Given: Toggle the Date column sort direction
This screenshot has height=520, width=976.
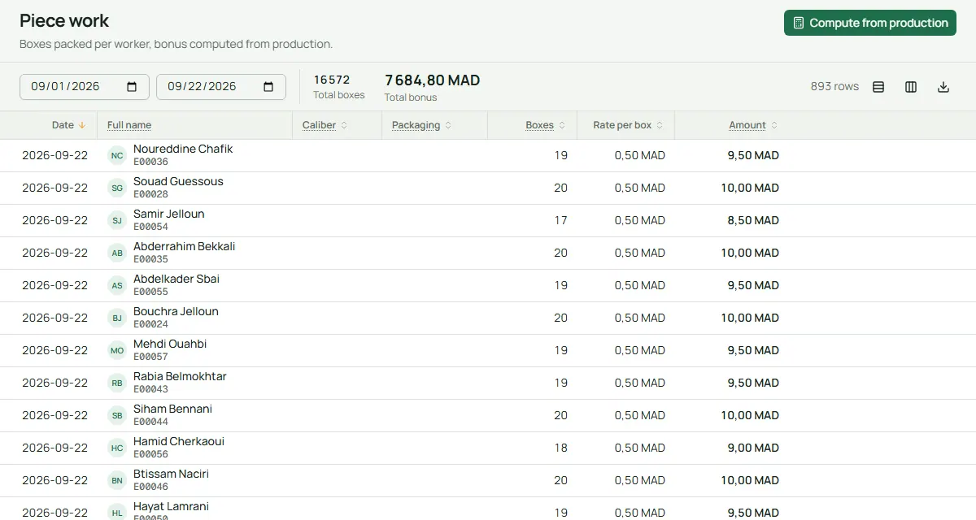Looking at the screenshot, I should [69, 125].
